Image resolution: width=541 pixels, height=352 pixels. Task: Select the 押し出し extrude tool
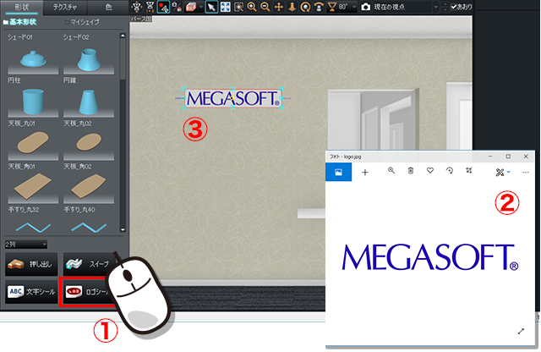tap(31, 264)
